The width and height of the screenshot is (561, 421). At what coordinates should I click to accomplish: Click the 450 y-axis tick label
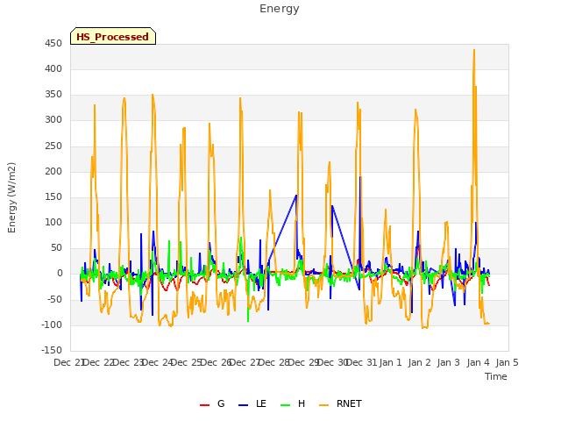(x=53, y=43)
